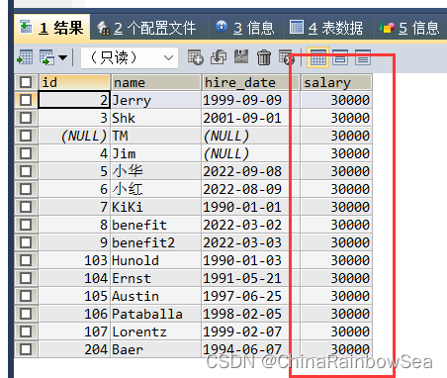
Task: Click the copy result data icon
Action: coord(46,57)
